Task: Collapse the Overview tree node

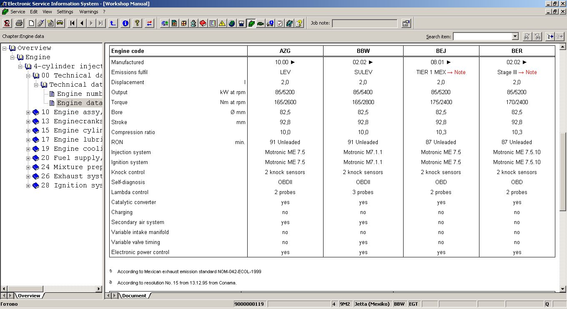Action: pos(4,48)
